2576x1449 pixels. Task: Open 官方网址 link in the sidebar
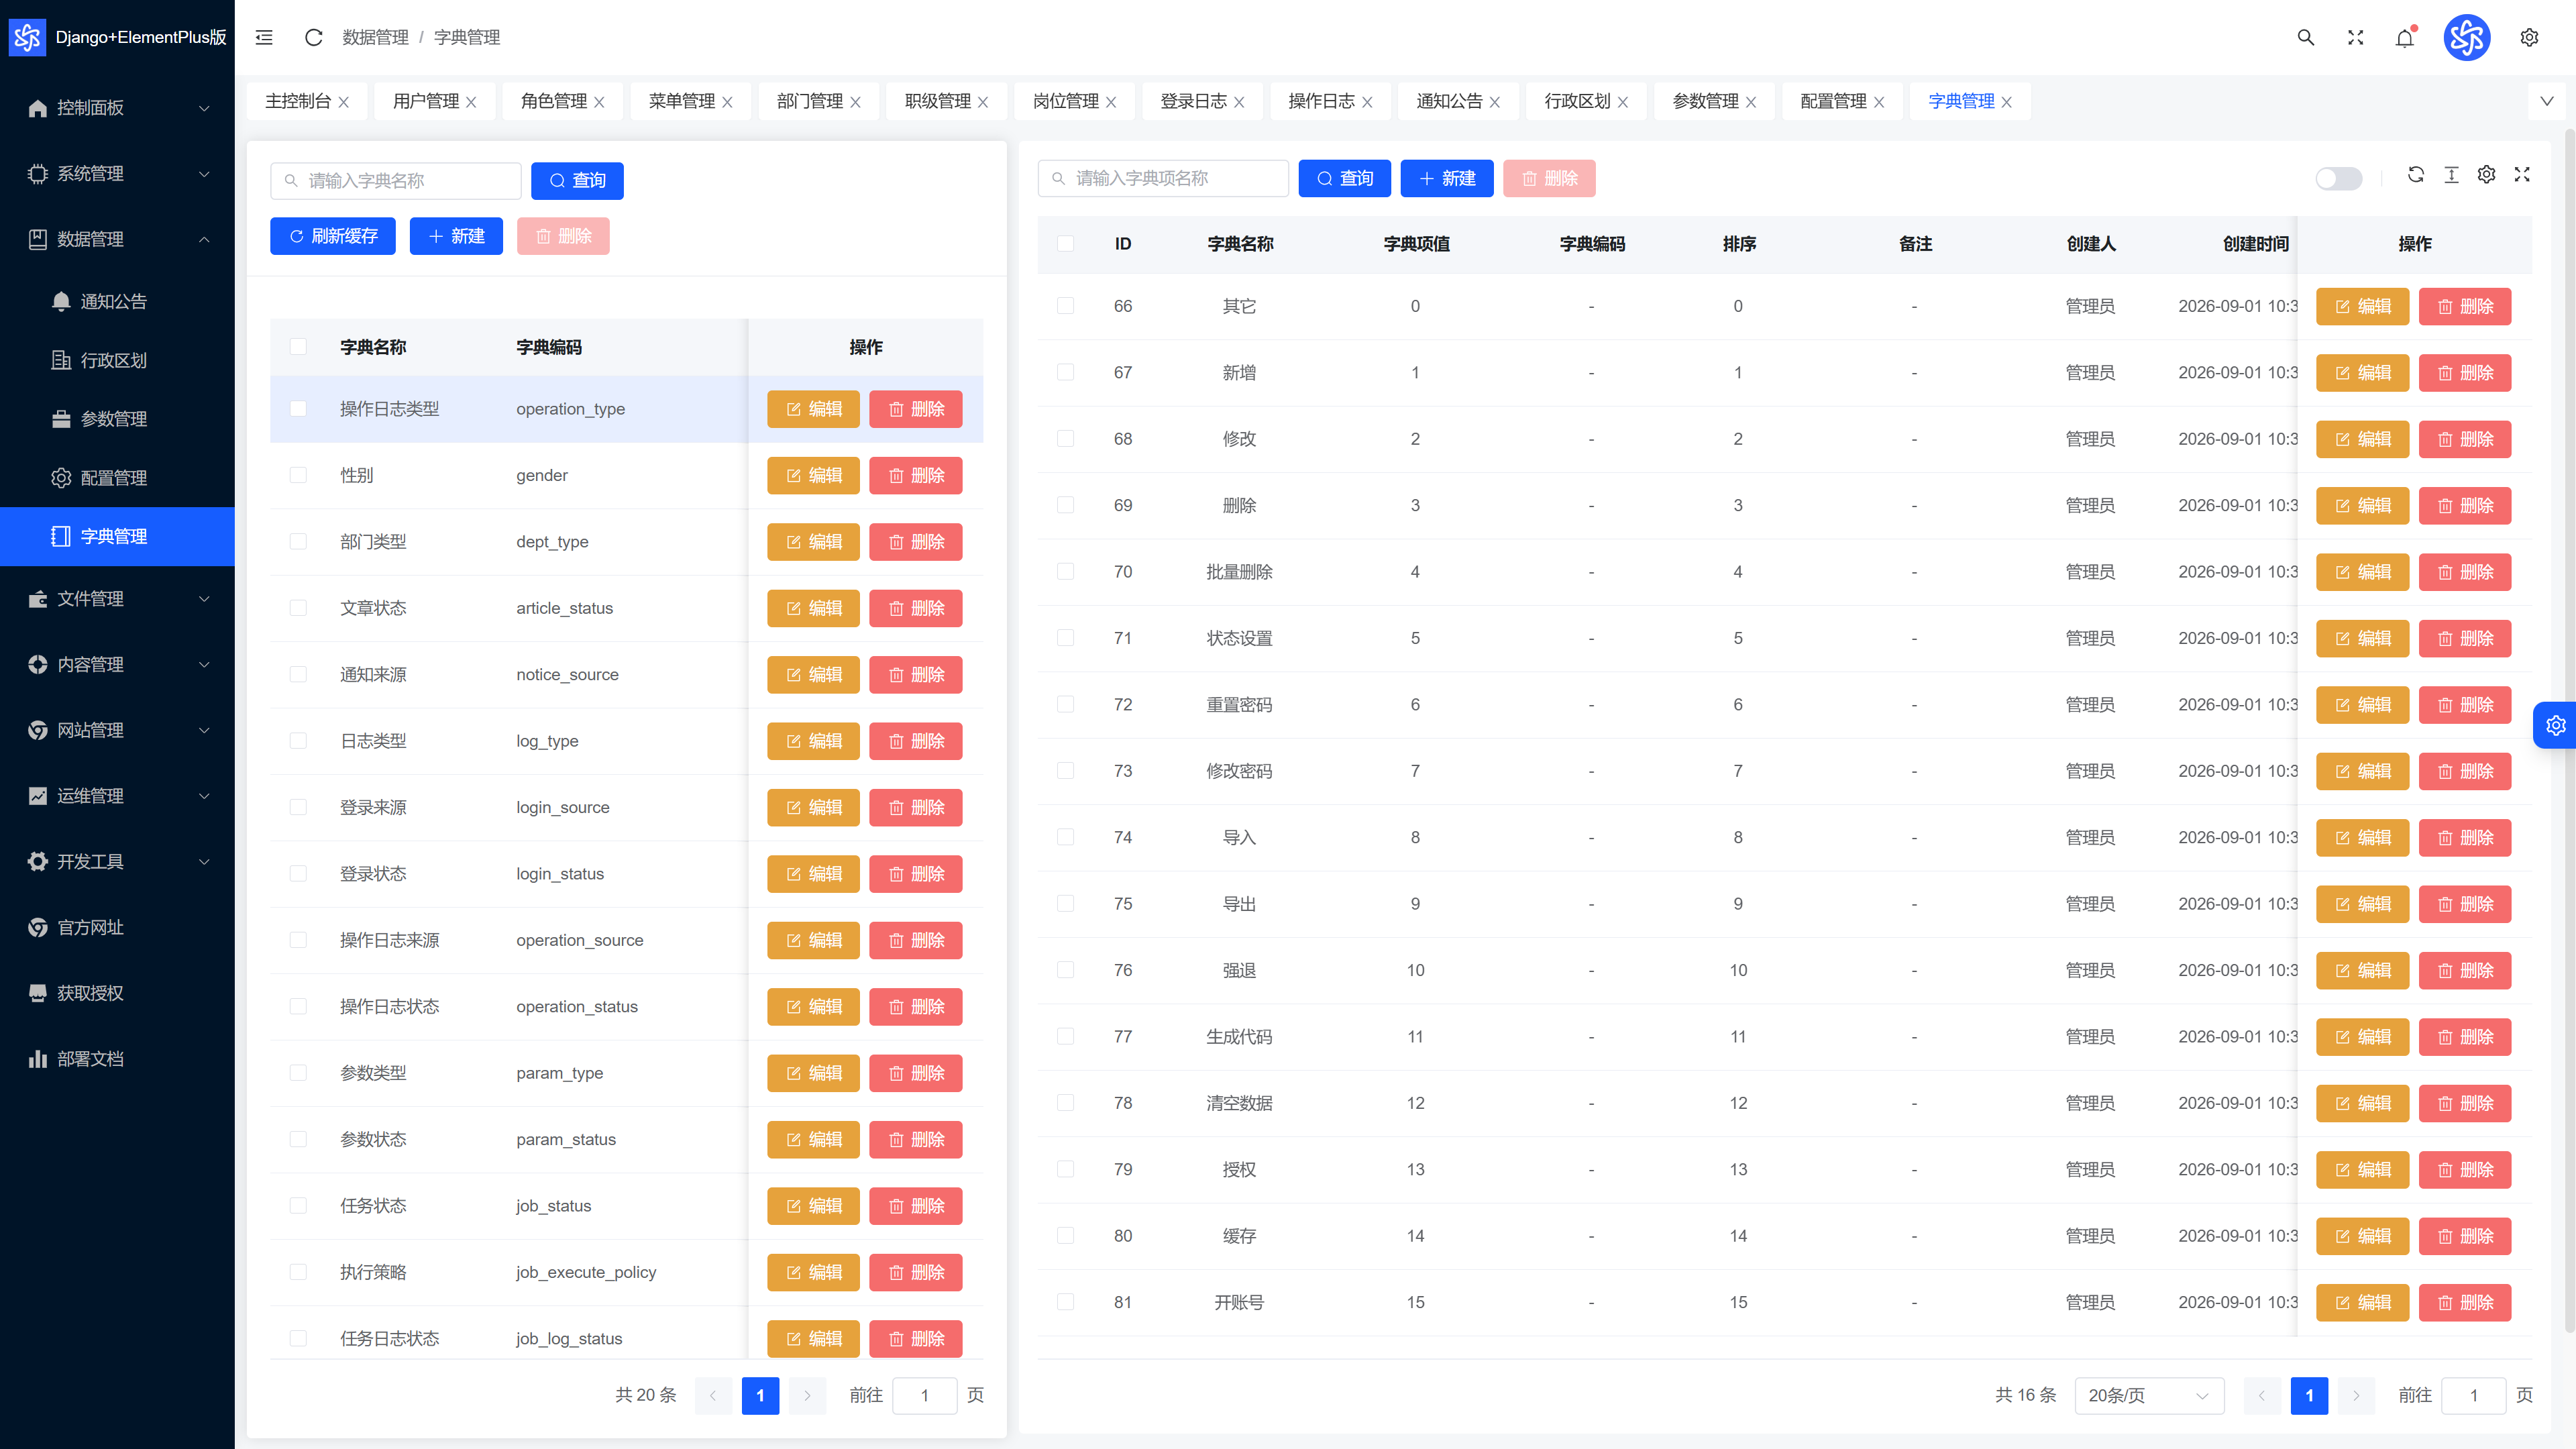coord(117,927)
